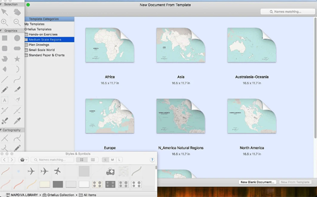Collapse the Cartography tools section
The width and height of the screenshot is (317, 197).
click(1, 130)
